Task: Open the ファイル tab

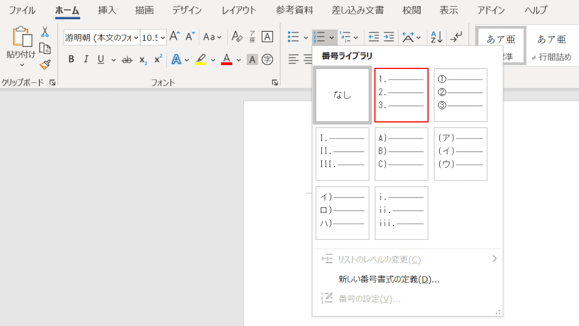Action: coord(22,10)
